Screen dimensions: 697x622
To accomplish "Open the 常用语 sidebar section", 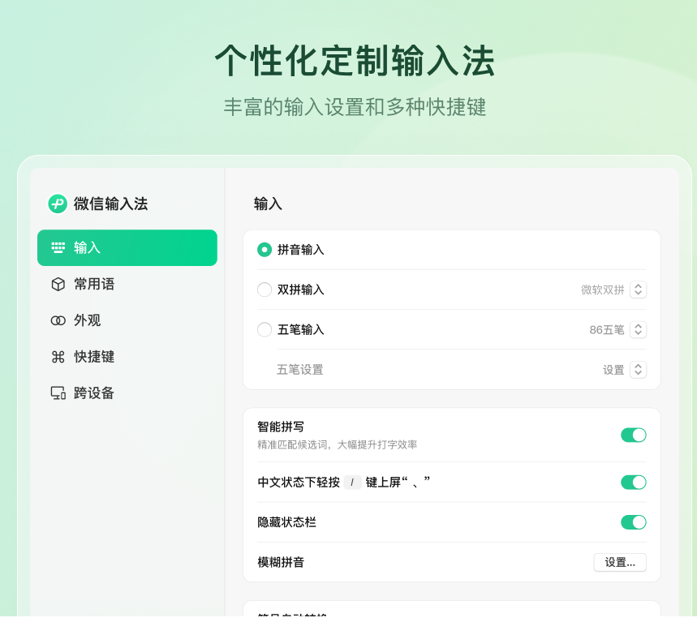I will point(127,285).
